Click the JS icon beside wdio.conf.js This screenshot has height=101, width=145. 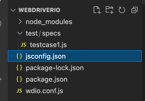(x=19, y=91)
